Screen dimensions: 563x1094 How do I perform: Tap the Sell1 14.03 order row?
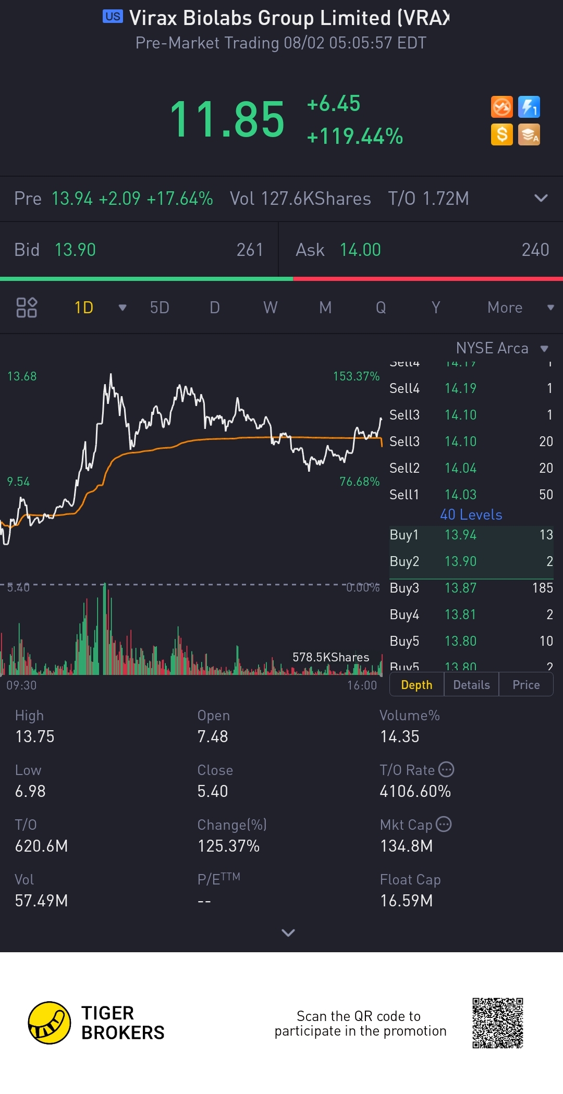pyautogui.click(x=471, y=494)
